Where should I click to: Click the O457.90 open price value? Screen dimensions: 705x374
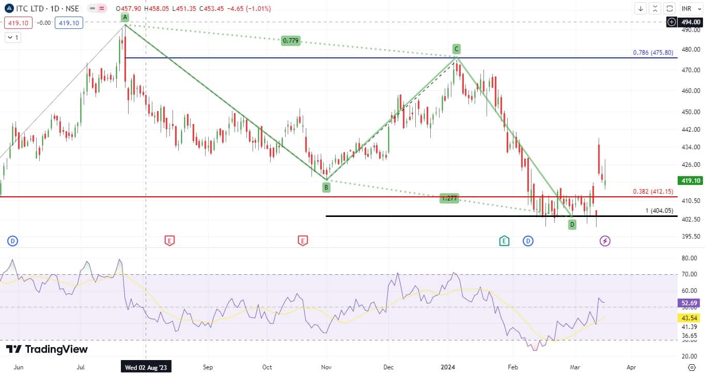coord(129,9)
